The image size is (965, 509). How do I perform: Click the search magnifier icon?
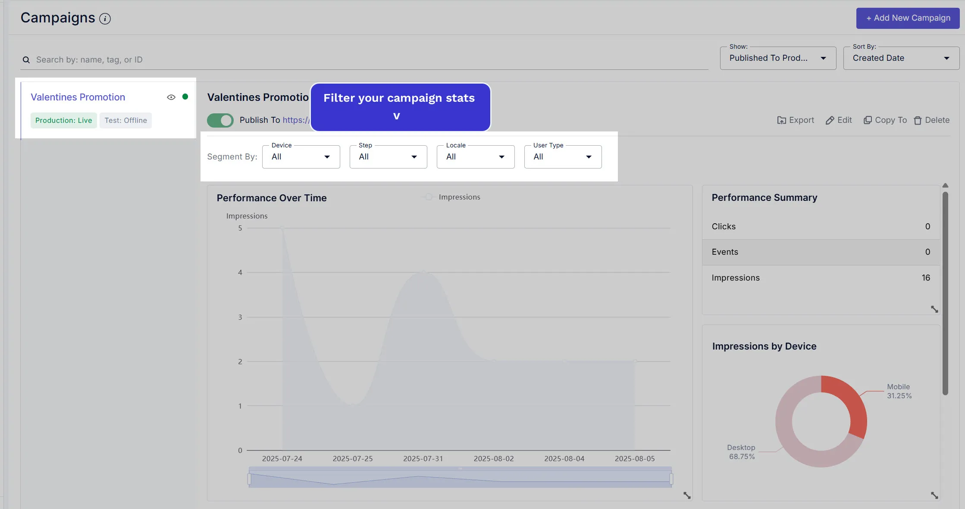pyautogui.click(x=26, y=60)
